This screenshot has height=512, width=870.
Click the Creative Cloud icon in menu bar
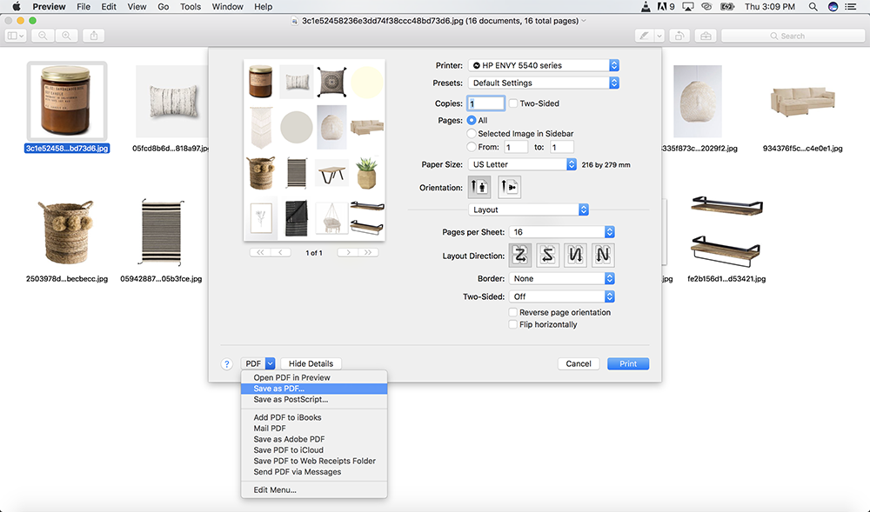click(x=706, y=7)
